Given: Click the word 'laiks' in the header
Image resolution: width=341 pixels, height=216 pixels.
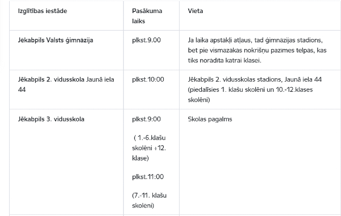Looking at the screenshot, I should [138, 21].
